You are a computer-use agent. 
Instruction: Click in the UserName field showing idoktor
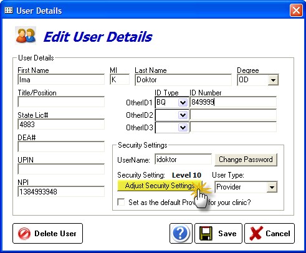[183, 160]
